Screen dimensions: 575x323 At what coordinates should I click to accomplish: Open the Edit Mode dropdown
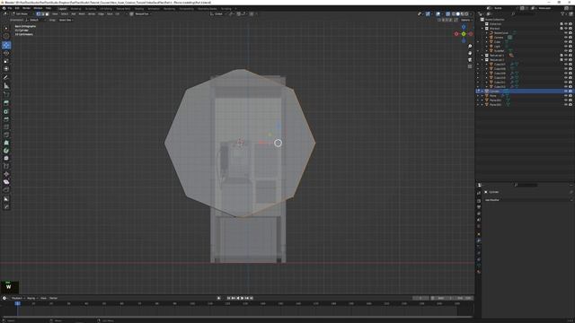click(22, 14)
